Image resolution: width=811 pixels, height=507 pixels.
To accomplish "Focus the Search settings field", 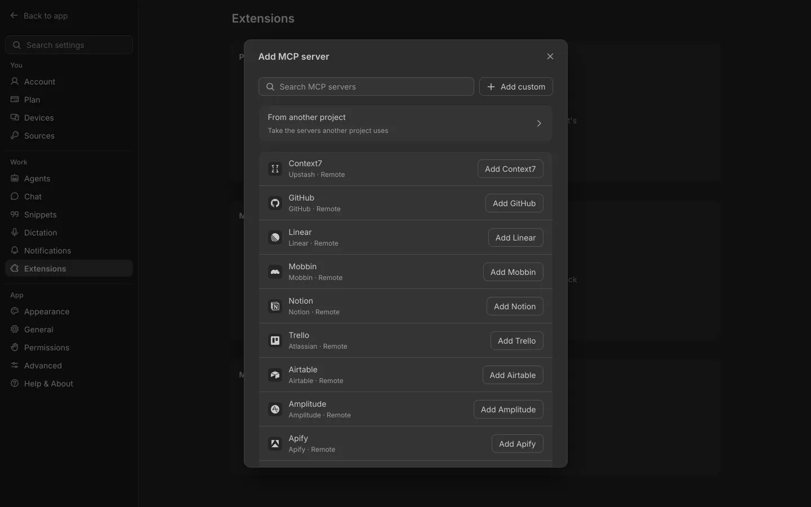I will pyautogui.click(x=69, y=45).
